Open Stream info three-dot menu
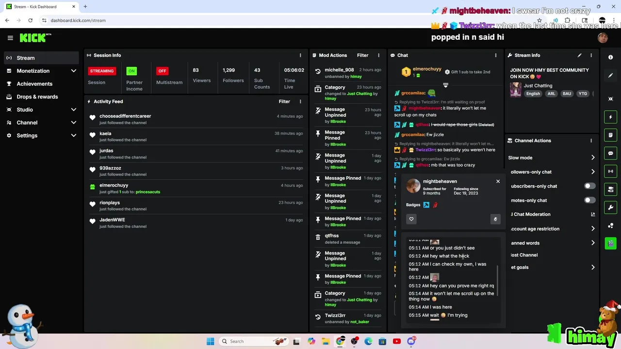Image resolution: width=621 pixels, height=349 pixels. [x=591, y=55]
